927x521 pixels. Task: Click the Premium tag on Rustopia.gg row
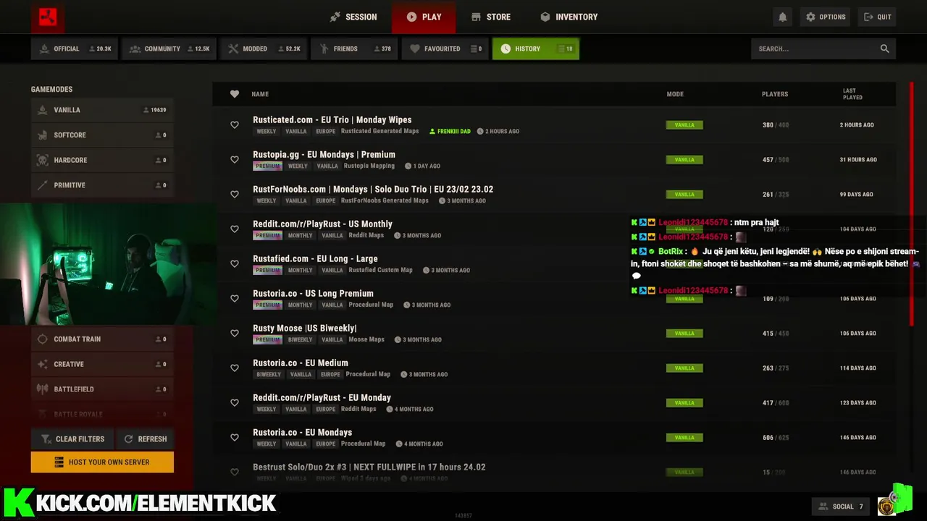[x=267, y=166]
